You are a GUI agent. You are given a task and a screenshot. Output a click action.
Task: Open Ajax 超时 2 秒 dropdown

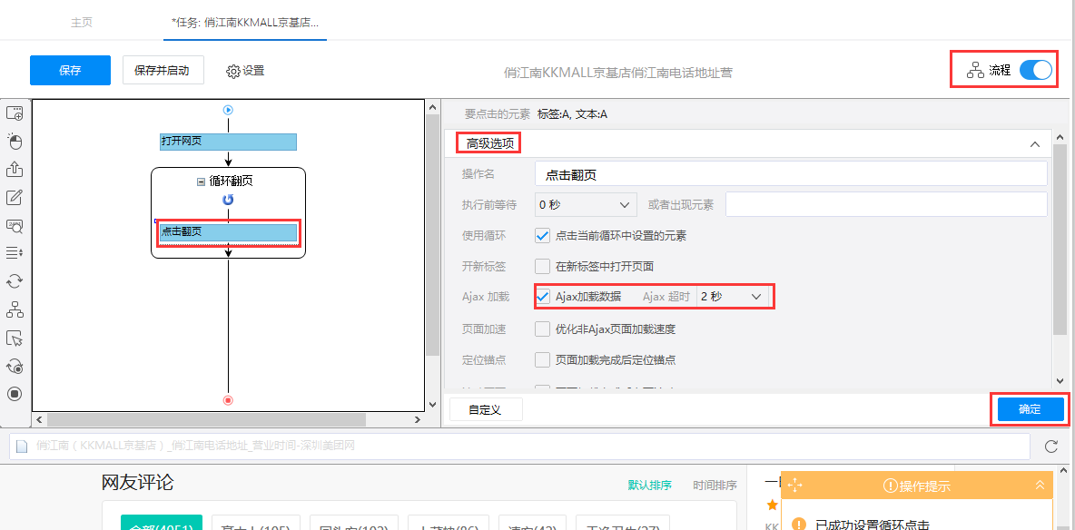coord(732,296)
